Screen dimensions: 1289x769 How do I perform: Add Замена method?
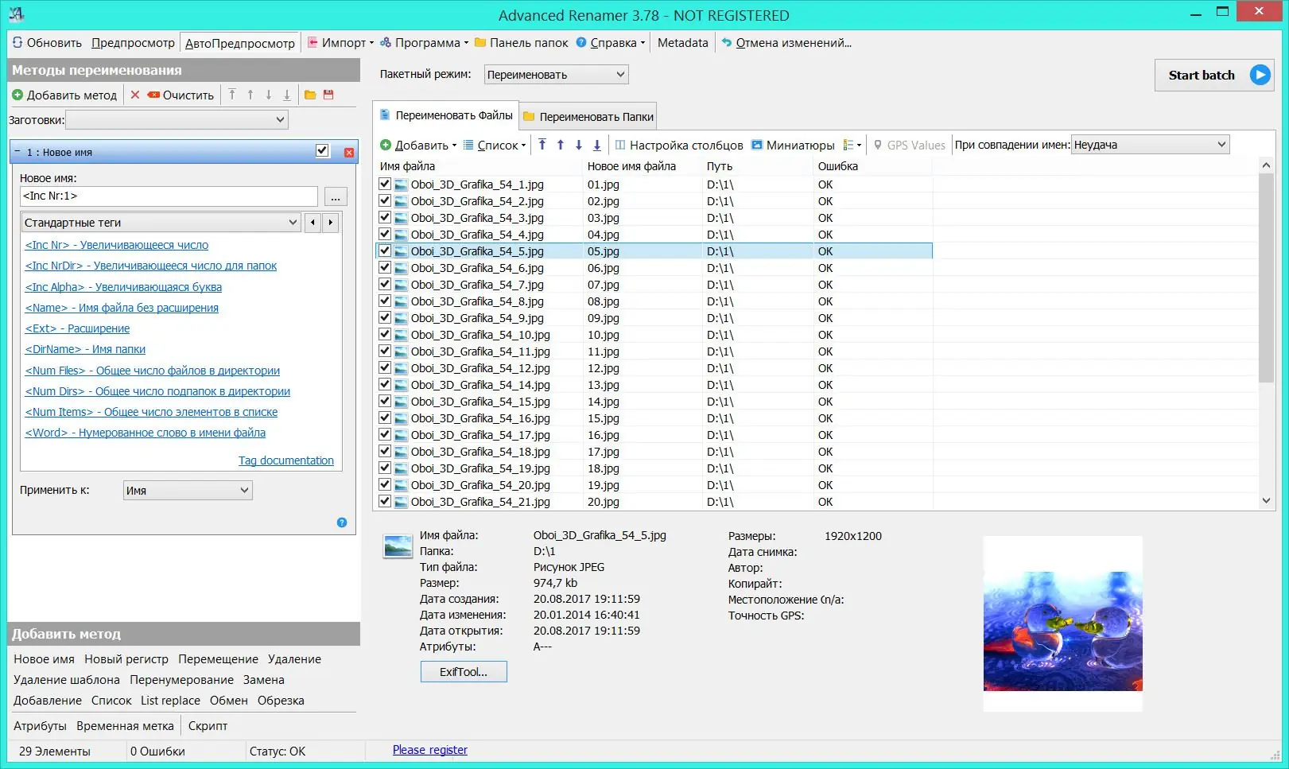pyautogui.click(x=263, y=680)
